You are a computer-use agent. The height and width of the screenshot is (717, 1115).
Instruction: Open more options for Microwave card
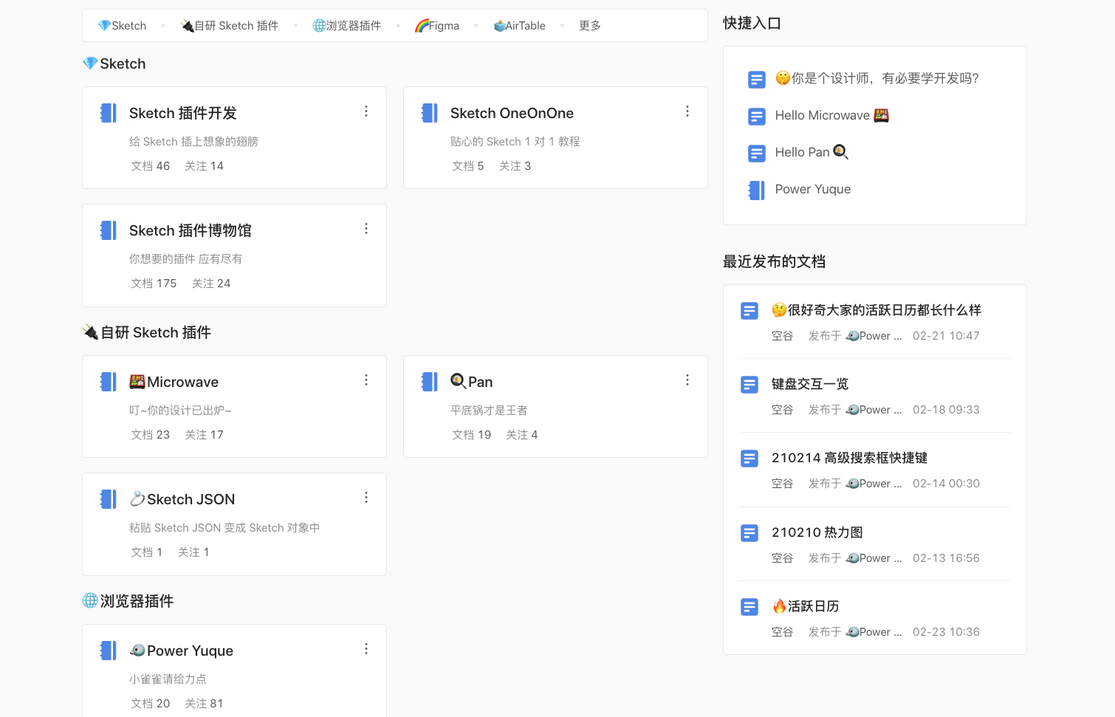(x=366, y=380)
